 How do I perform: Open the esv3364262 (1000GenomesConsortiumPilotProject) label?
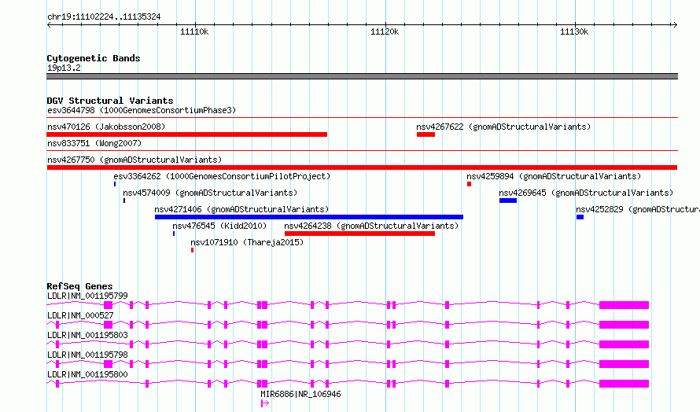(222, 176)
